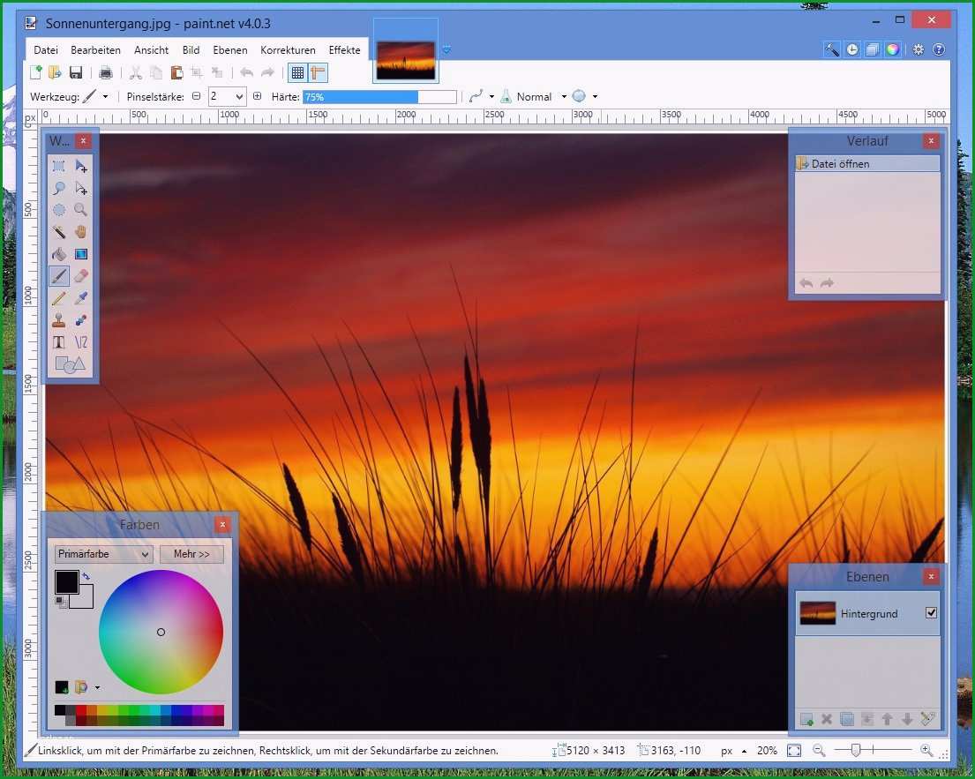Select the Pan hand tool
The height and width of the screenshot is (779, 975).
[x=81, y=232]
